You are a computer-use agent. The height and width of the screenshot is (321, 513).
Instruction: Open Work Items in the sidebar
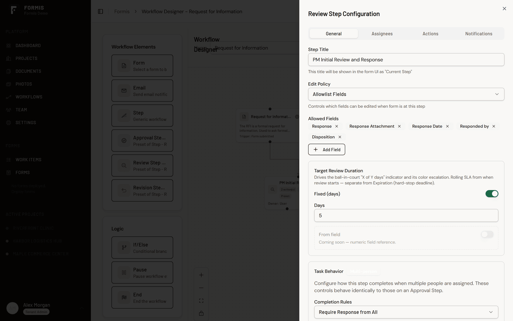point(28,160)
